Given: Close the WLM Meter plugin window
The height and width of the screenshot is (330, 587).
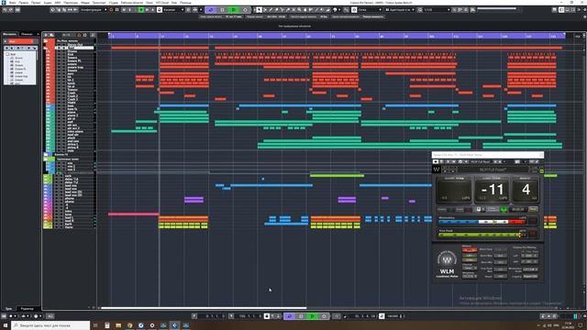Looking at the screenshot, I should (x=541, y=155).
